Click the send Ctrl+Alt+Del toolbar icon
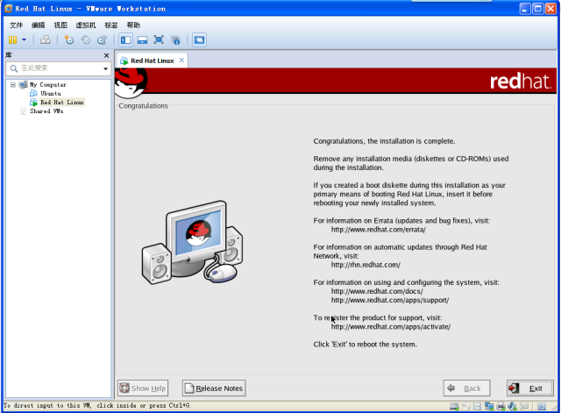The height and width of the screenshot is (413, 561). pyautogui.click(x=45, y=39)
